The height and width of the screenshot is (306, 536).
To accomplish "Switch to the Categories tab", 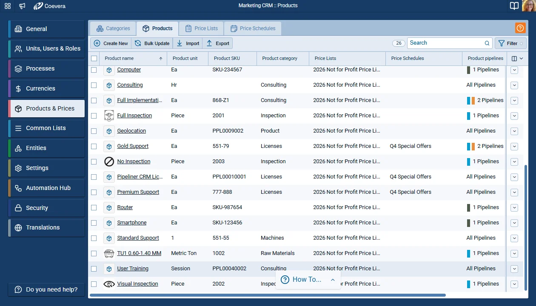I will click(113, 28).
